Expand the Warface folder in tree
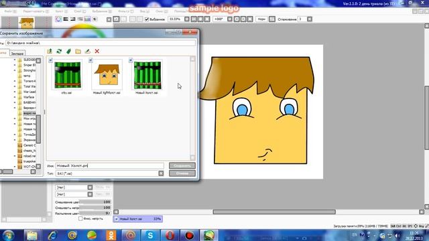The width and height of the screenshot is (429, 241). pyautogui.click(x=15, y=97)
